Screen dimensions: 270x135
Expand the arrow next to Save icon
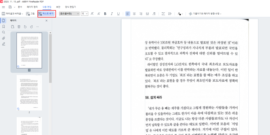coord(14,7)
